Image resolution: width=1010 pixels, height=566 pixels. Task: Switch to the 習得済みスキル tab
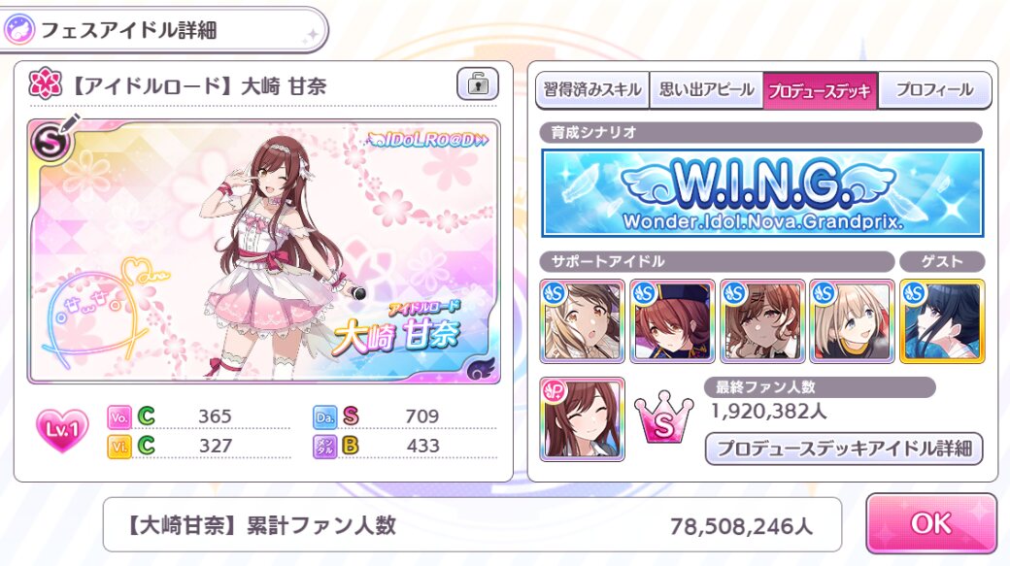(x=592, y=90)
